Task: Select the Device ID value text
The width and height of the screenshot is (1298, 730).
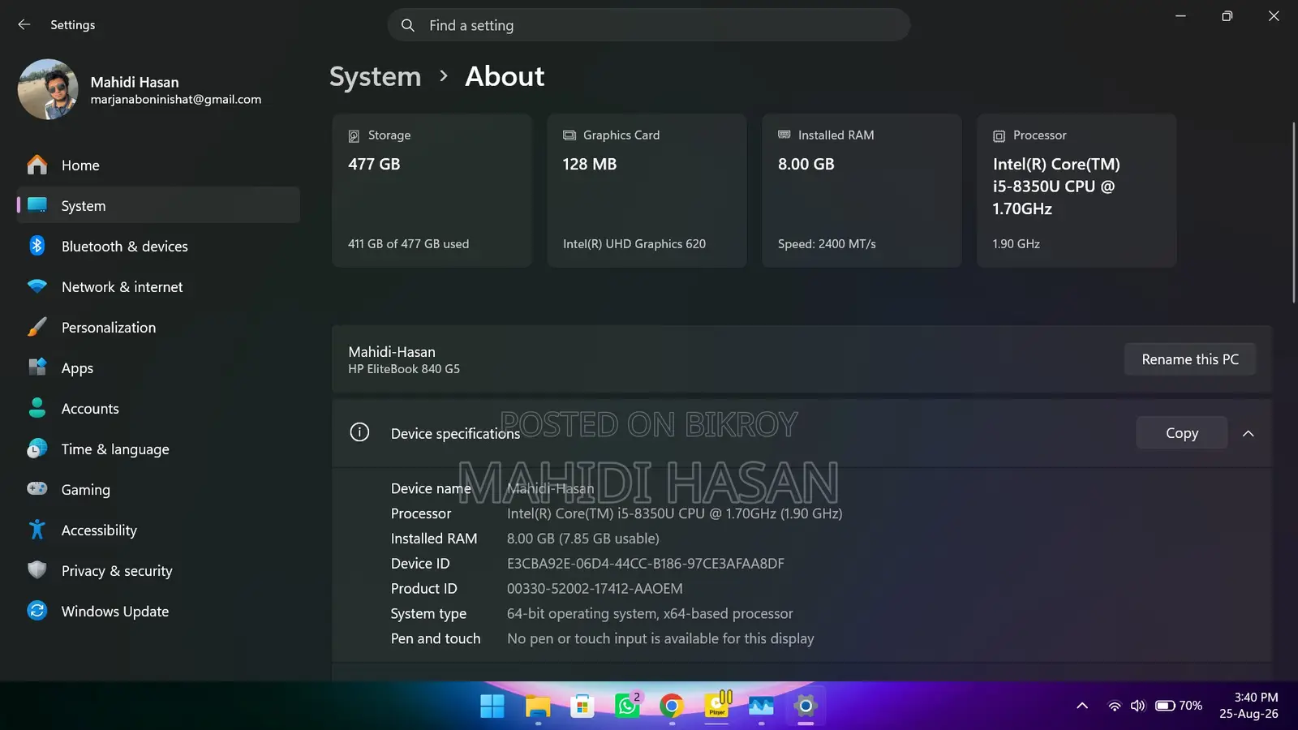Action: click(646, 564)
